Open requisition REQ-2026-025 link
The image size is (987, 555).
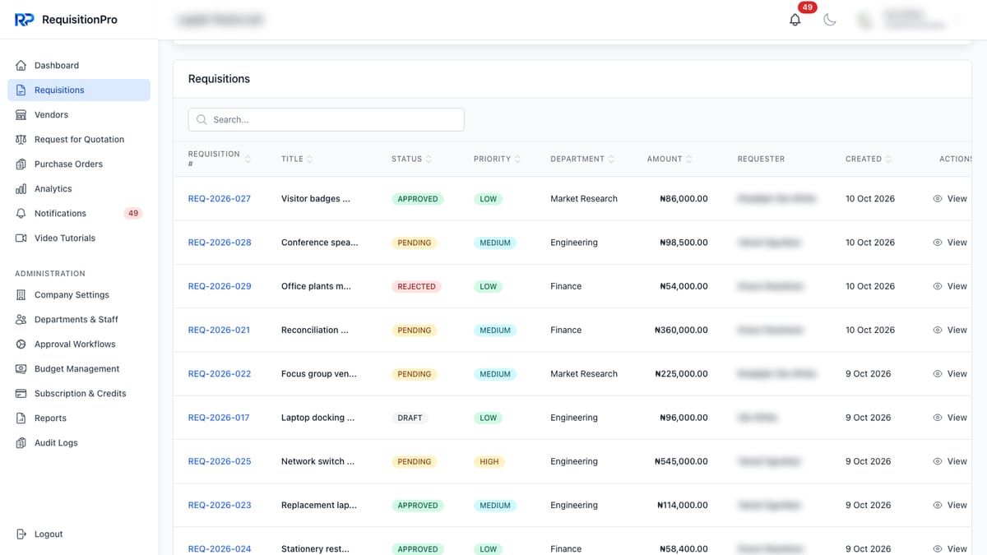pyautogui.click(x=220, y=461)
